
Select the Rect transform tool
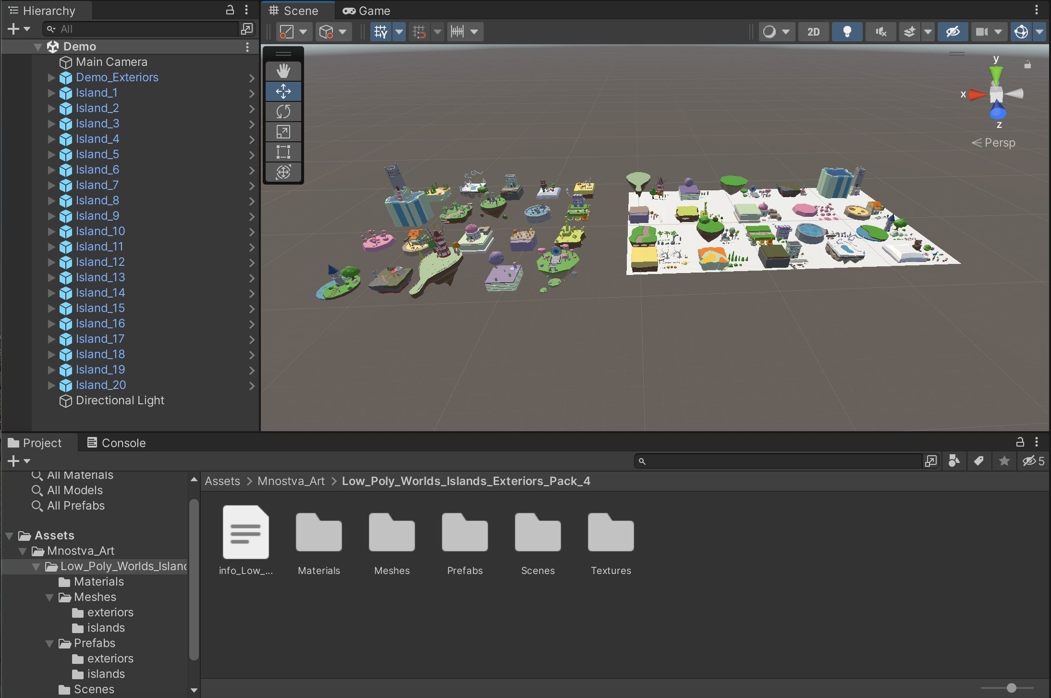pos(283,152)
